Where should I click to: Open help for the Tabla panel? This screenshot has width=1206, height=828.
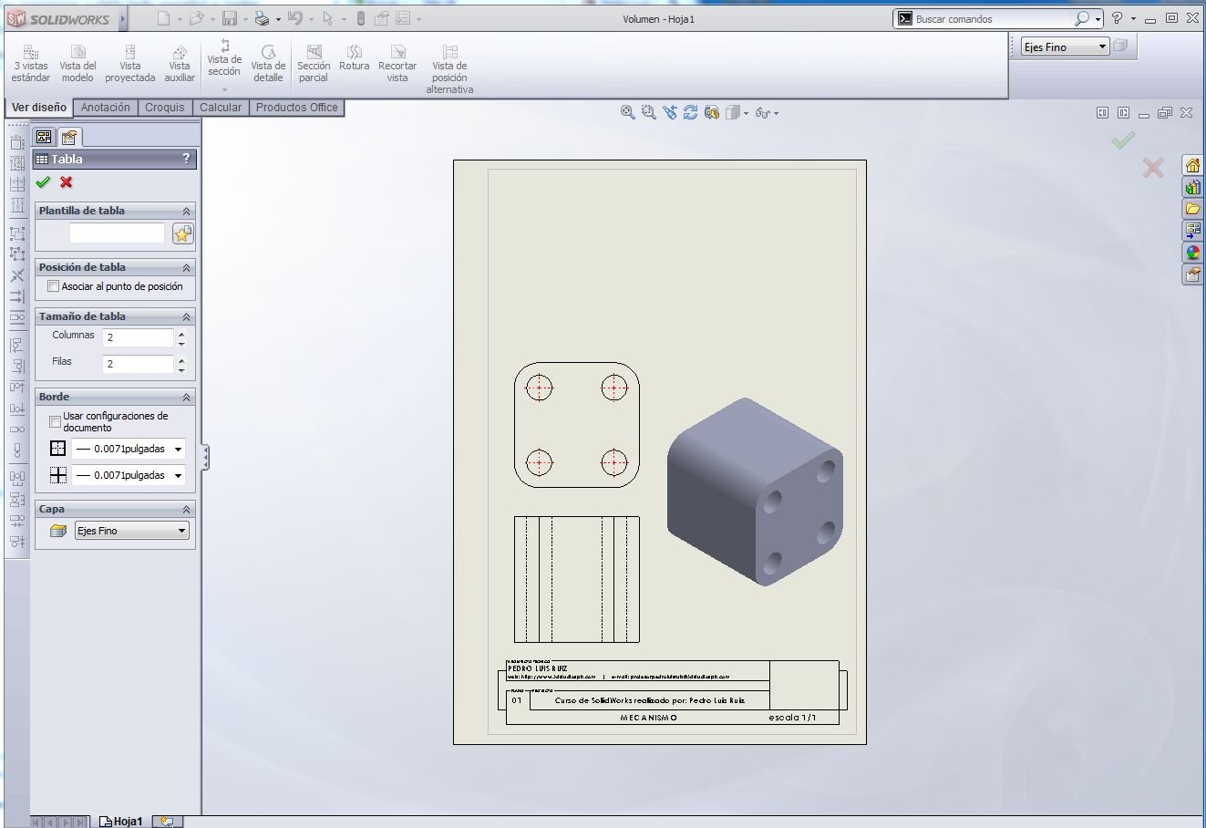(186, 159)
